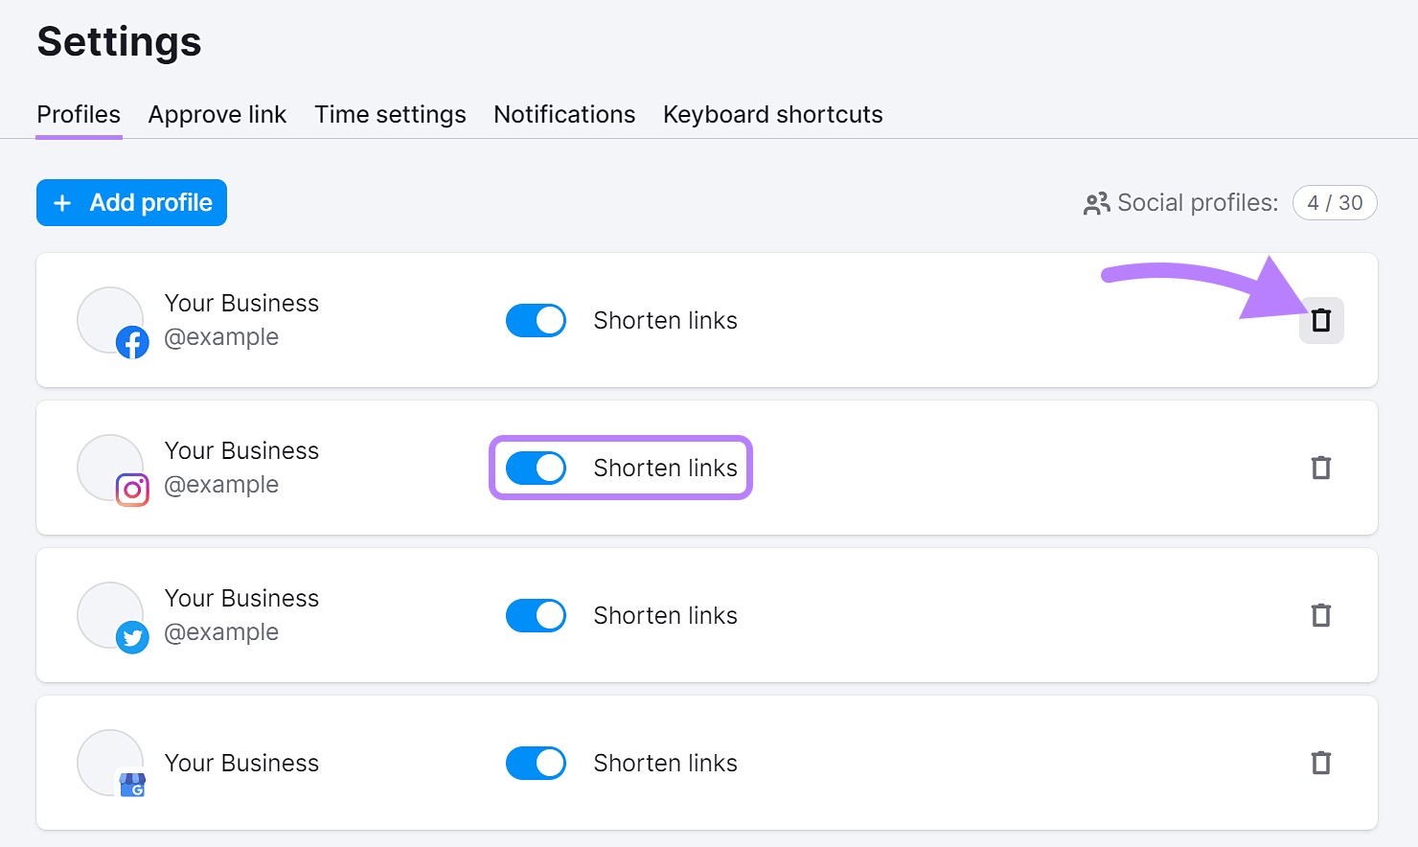The height and width of the screenshot is (847, 1418).
Task: Toggle Shorten links for the Instagram profile
Action: coord(536,468)
